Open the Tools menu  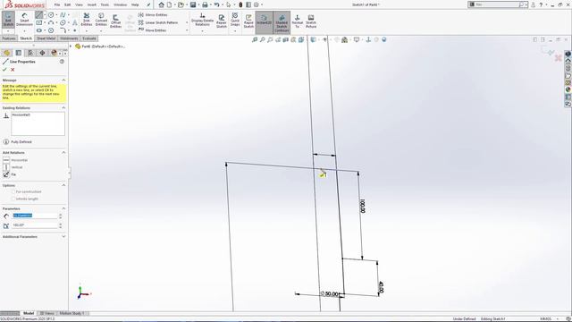pos(105,4)
